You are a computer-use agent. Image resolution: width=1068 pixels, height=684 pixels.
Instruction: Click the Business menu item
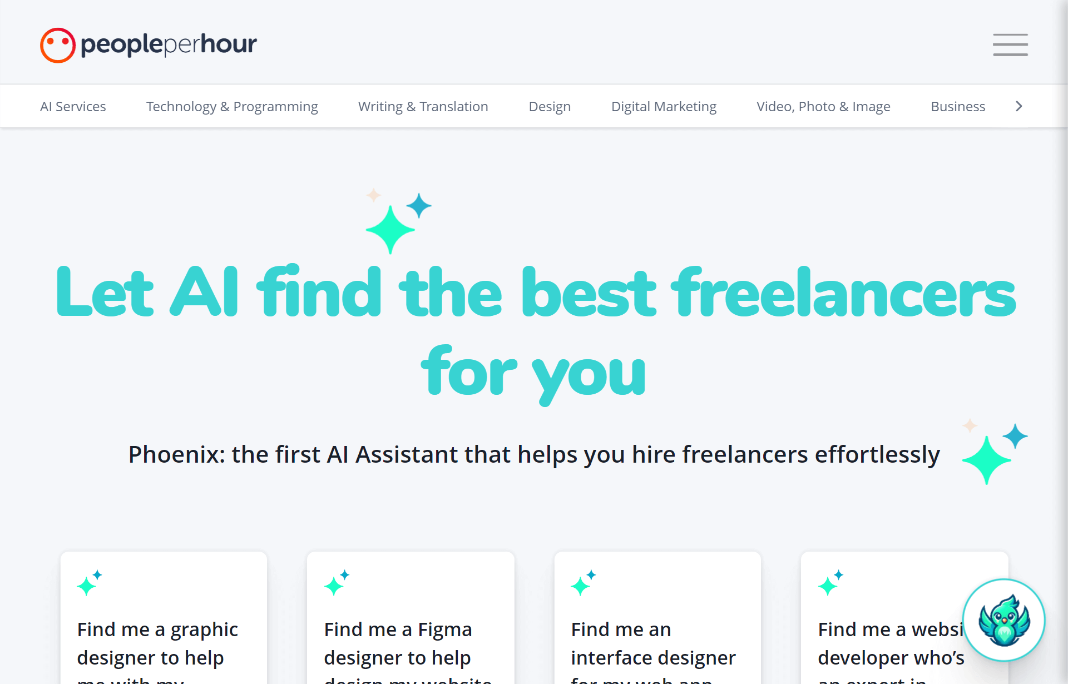pyautogui.click(x=959, y=106)
